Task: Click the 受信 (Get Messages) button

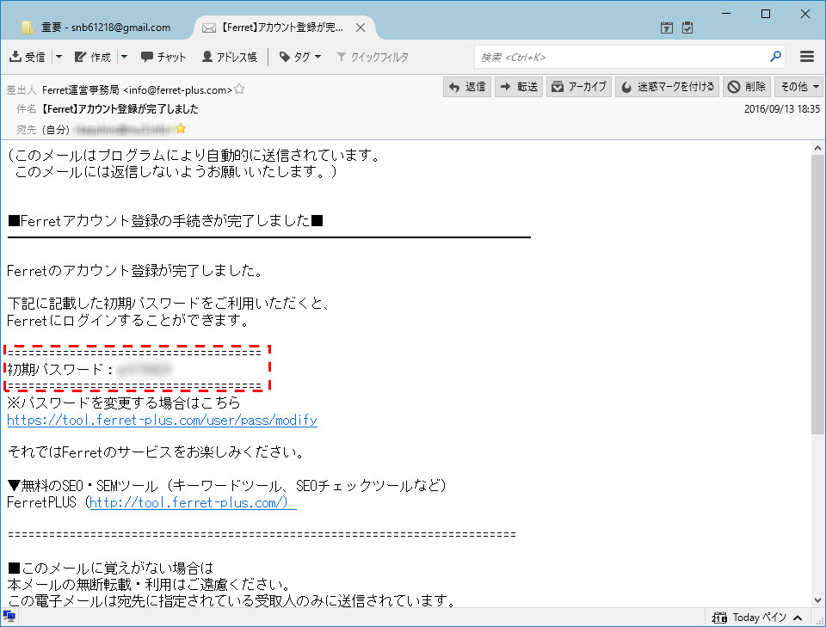Action: coord(28,57)
